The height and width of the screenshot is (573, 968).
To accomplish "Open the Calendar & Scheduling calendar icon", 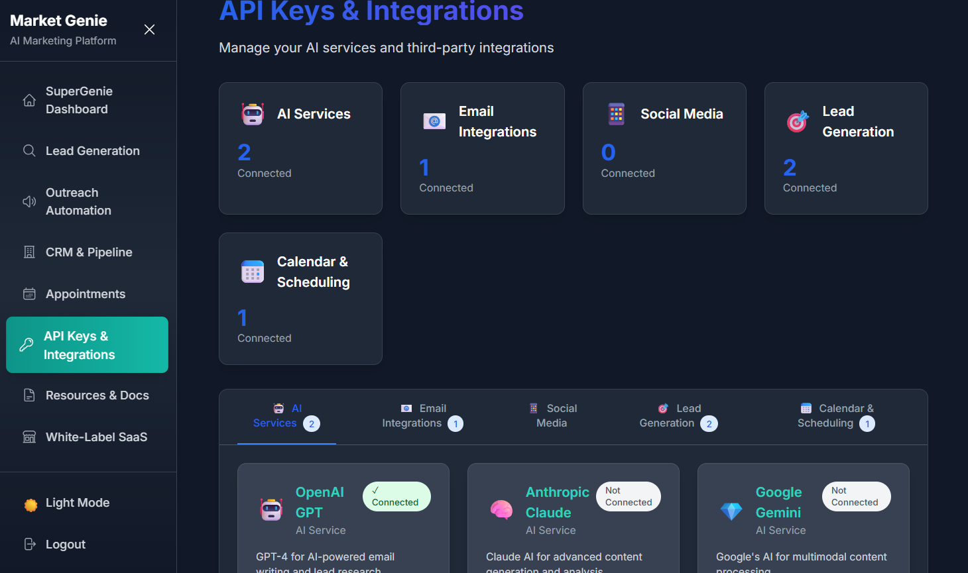I will click(252, 272).
